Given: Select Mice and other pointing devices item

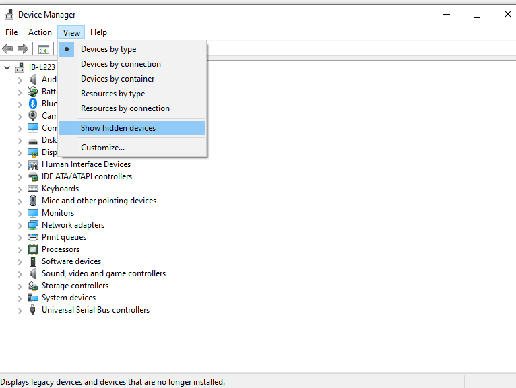Looking at the screenshot, I should pyautogui.click(x=98, y=201).
